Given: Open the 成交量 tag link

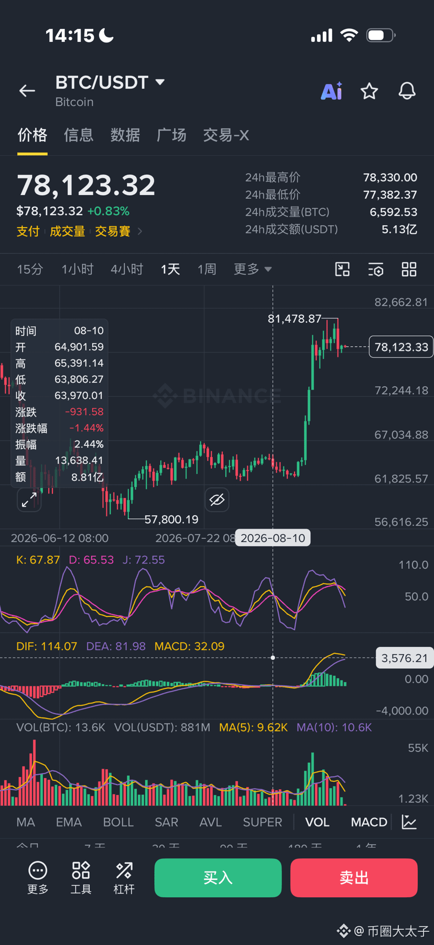Looking at the screenshot, I should pos(67,231).
